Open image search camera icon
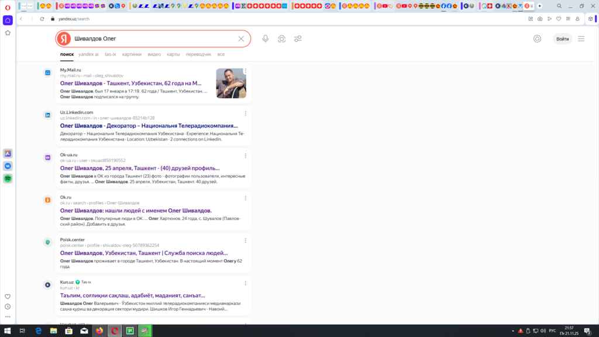Image resolution: width=599 pixels, height=337 pixels. coord(282,39)
